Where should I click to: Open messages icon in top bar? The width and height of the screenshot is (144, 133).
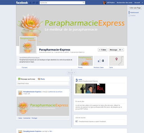pos(34,3)
